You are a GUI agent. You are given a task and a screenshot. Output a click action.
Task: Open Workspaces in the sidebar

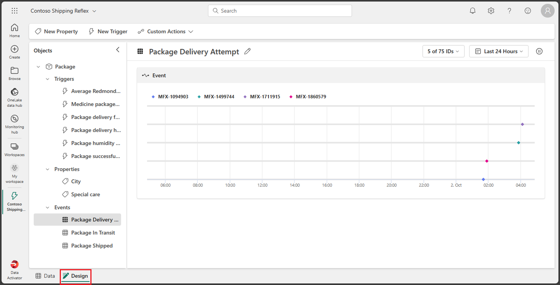point(14,150)
